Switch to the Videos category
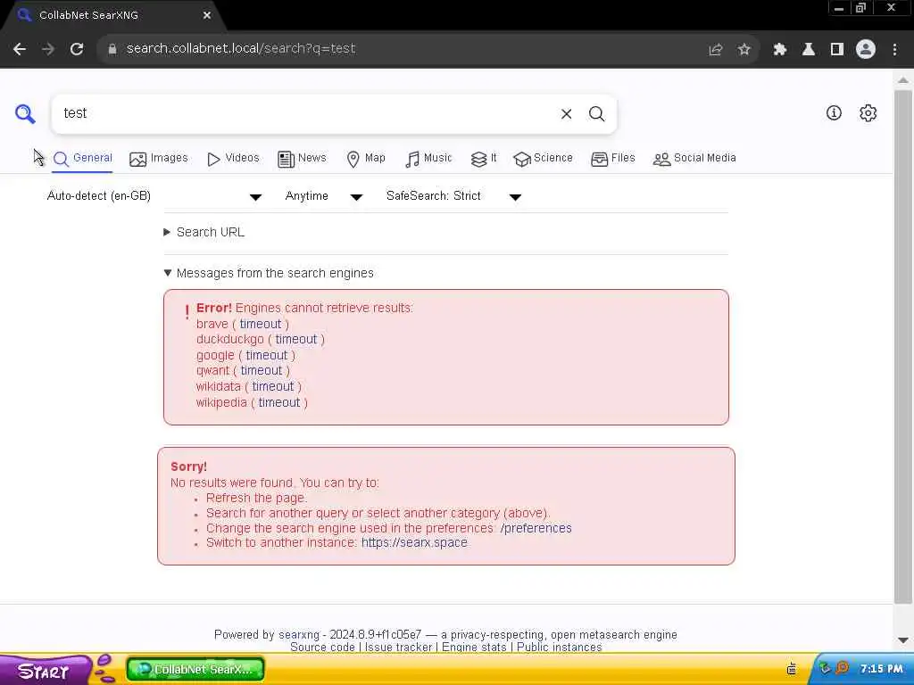Image resolution: width=914 pixels, height=685 pixels. [233, 158]
